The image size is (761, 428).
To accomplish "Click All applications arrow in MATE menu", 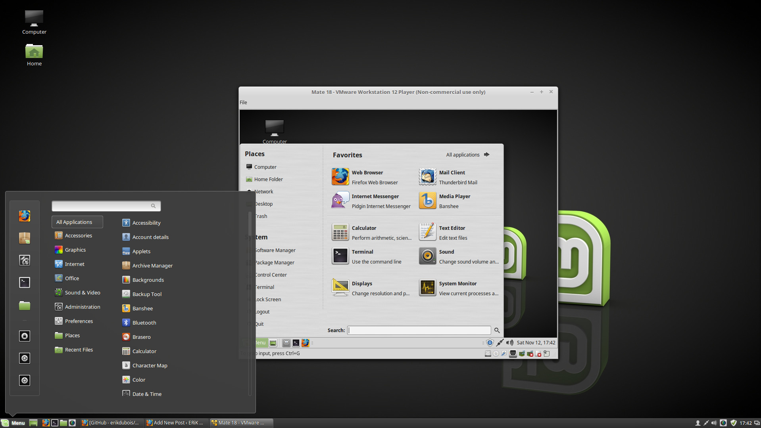I will (x=468, y=155).
